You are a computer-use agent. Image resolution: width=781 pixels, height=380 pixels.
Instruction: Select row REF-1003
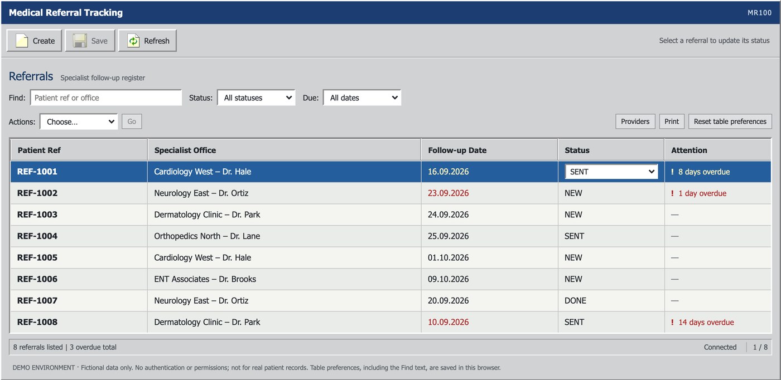coord(390,215)
